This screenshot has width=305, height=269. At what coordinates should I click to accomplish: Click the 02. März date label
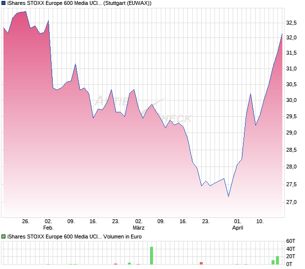coord(139,224)
